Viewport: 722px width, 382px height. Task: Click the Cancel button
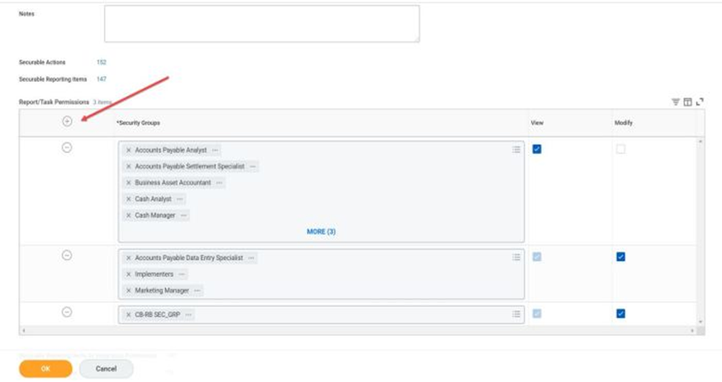[x=106, y=369]
